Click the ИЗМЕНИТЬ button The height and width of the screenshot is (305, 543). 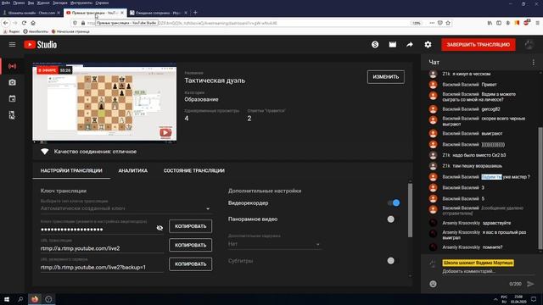[386, 77]
